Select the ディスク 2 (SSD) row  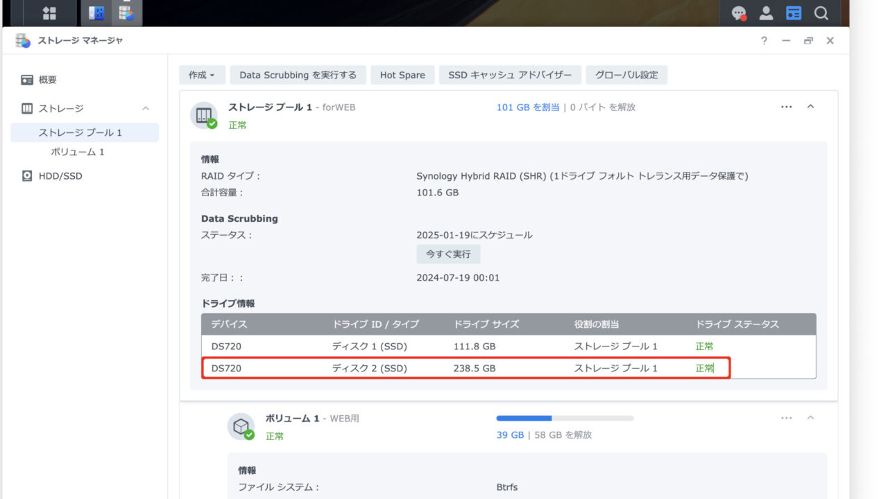point(509,368)
